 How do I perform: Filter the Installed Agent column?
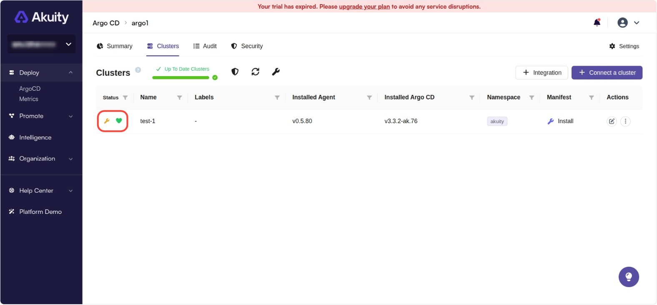[x=369, y=97]
